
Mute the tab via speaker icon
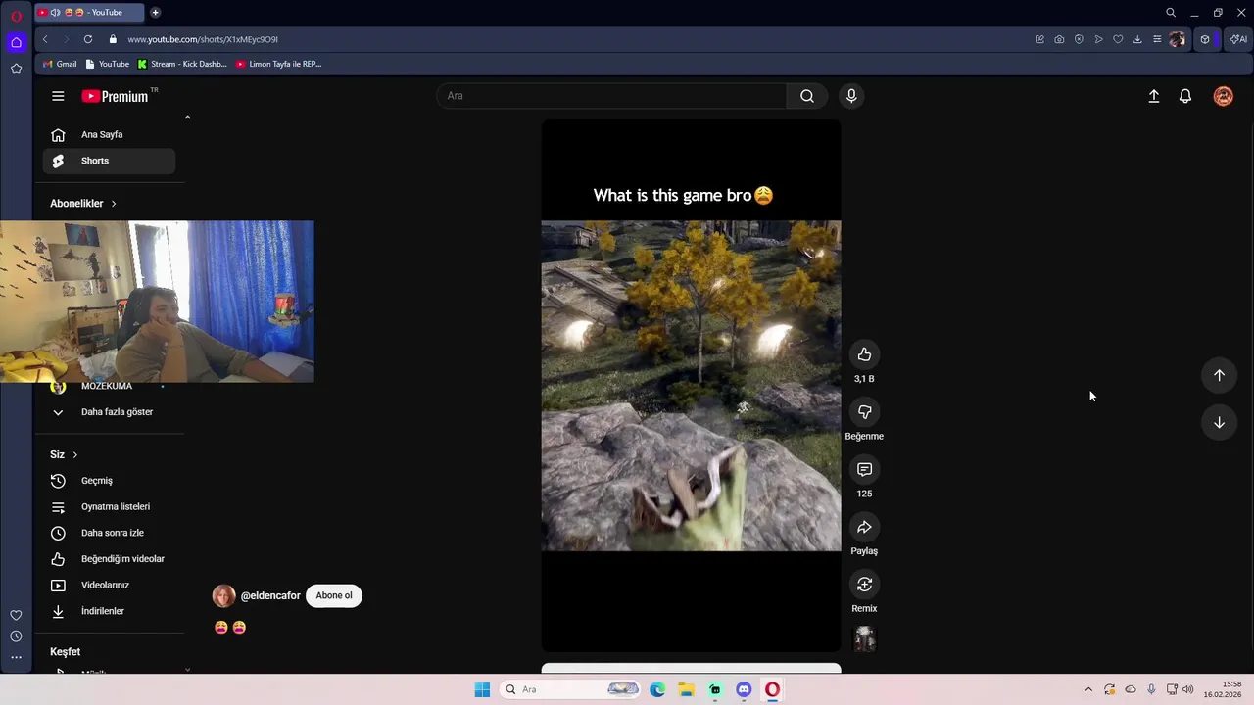[55, 13]
